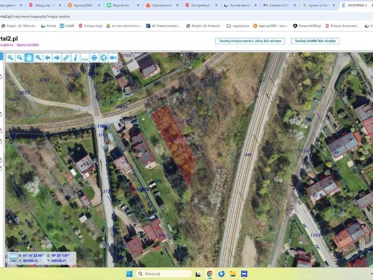Open the Domiporta.pl bookmark
The width and height of the screenshot is (373, 280).
(90, 26)
